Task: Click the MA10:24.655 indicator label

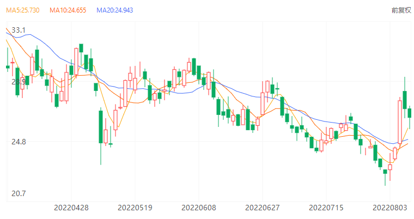Action: click(x=68, y=10)
